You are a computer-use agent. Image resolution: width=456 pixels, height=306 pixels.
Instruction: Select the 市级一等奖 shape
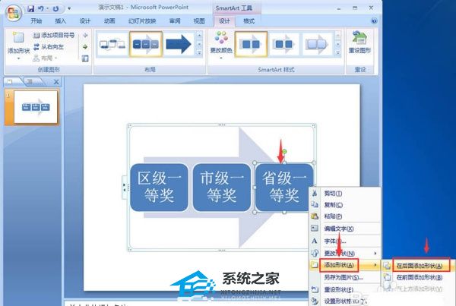click(x=222, y=187)
